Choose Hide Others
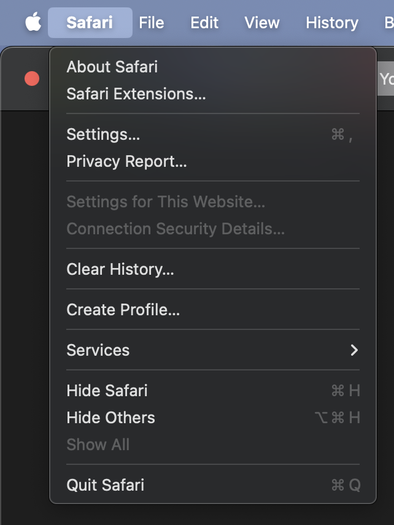394x525 pixels. pyautogui.click(x=213, y=418)
